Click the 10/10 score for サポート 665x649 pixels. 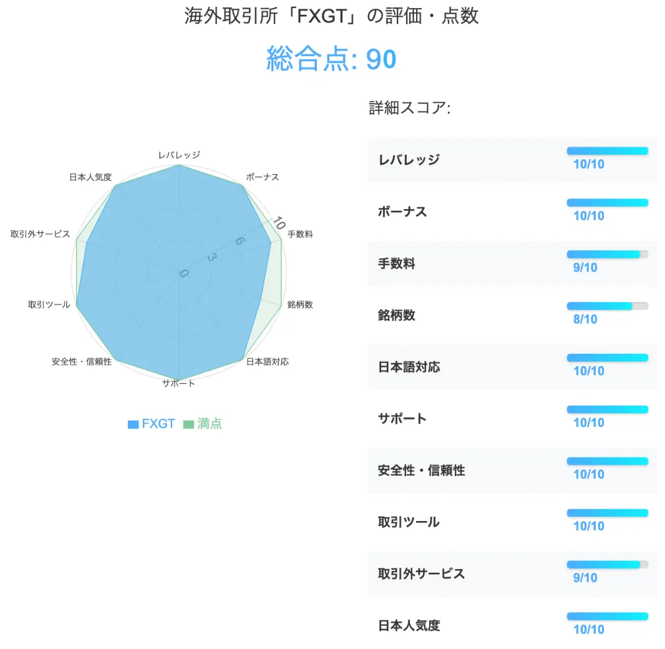click(x=589, y=423)
